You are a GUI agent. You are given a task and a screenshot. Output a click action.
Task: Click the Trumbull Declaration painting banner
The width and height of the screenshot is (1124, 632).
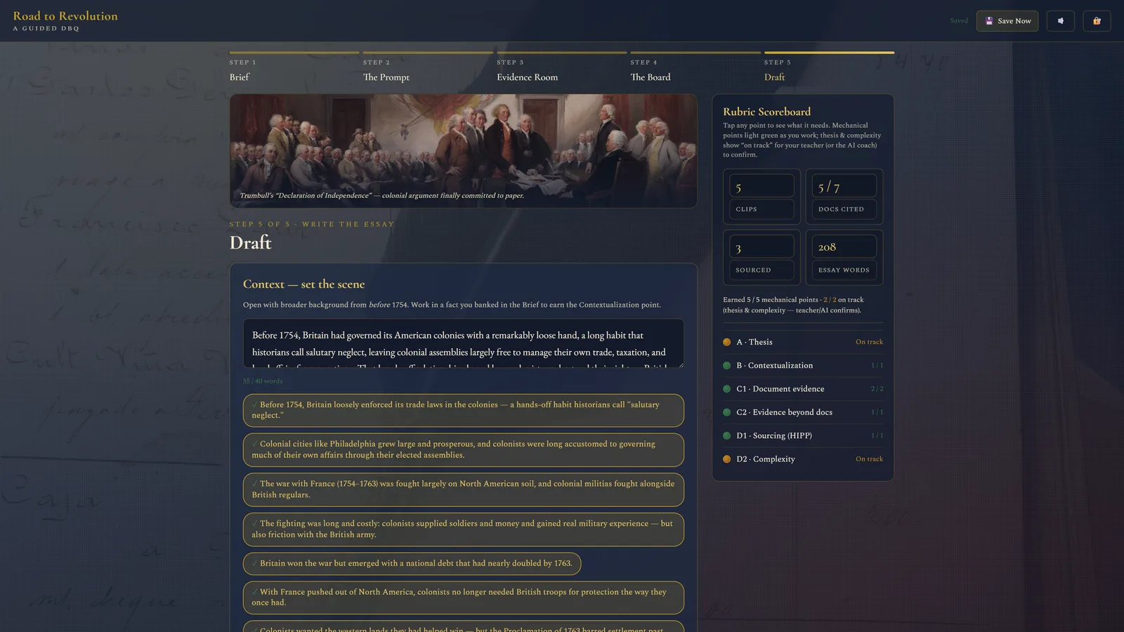tap(463, 151)
